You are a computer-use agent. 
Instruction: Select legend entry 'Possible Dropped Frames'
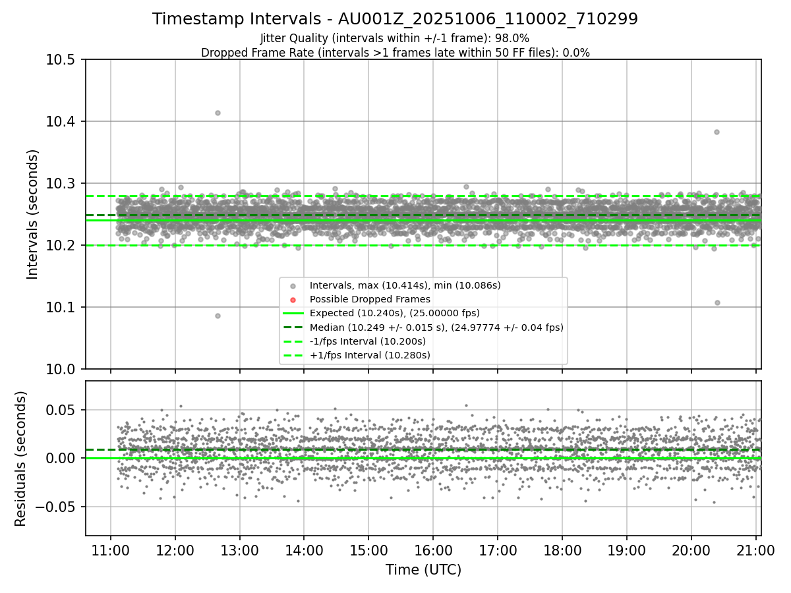coord(370,299)
